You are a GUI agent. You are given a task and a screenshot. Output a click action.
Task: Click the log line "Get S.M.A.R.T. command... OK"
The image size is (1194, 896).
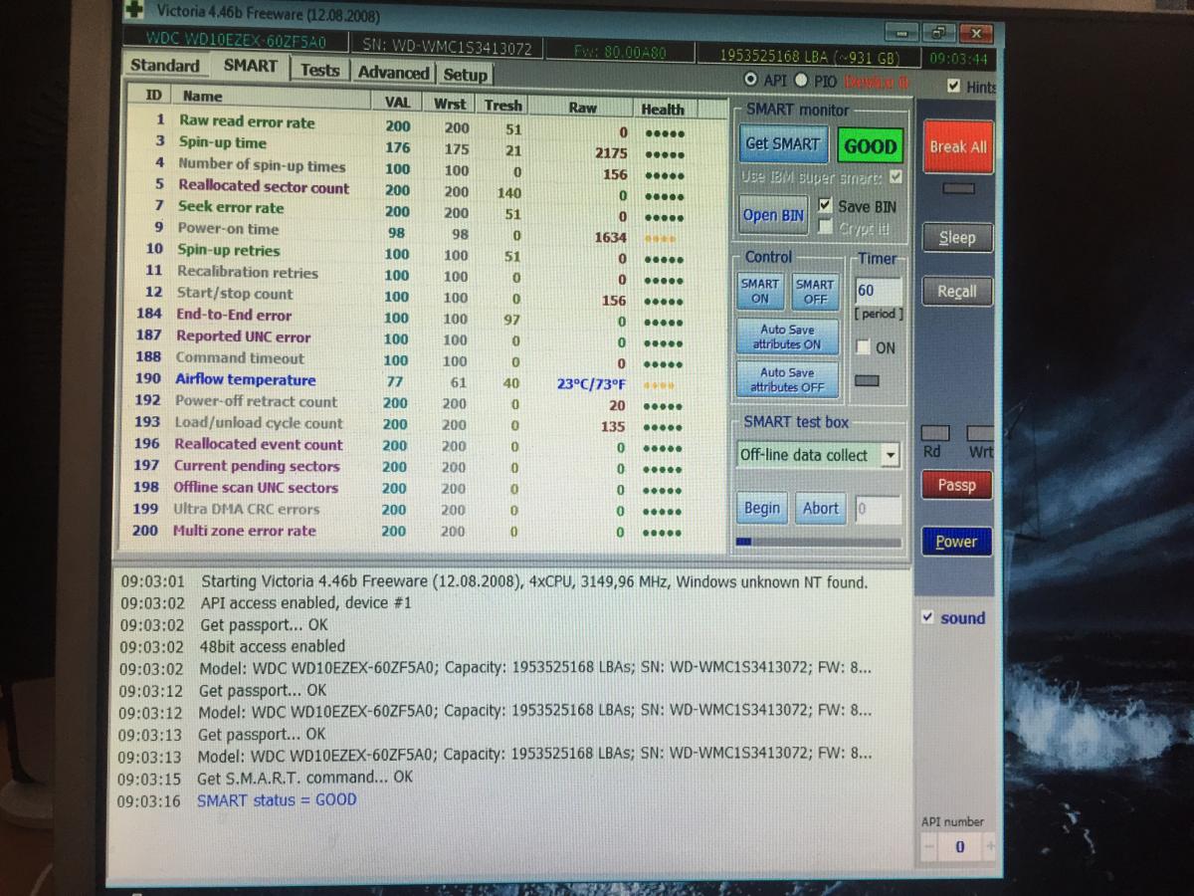(304, 778)
